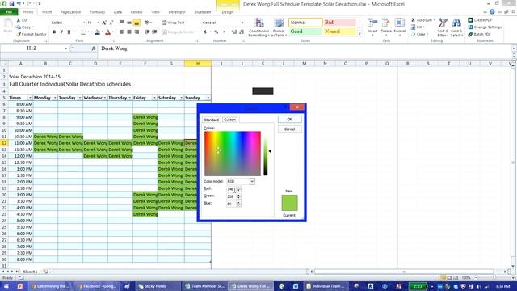Open Format as Table gallery

279,27
